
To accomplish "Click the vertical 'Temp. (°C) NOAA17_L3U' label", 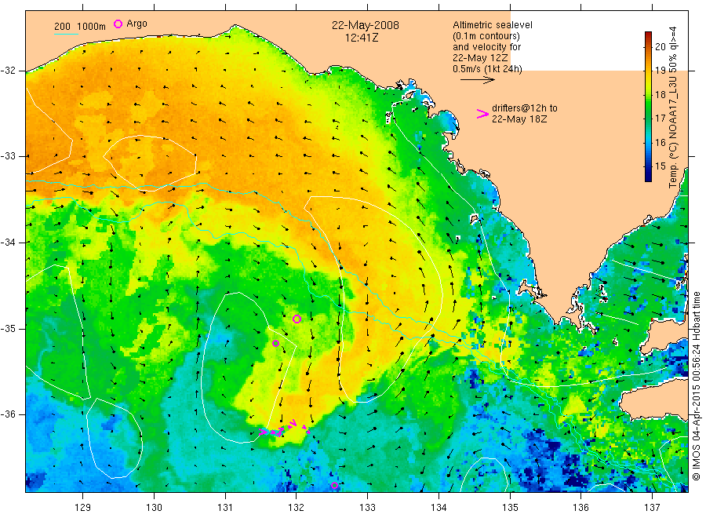I will click(x=673, y=108).
